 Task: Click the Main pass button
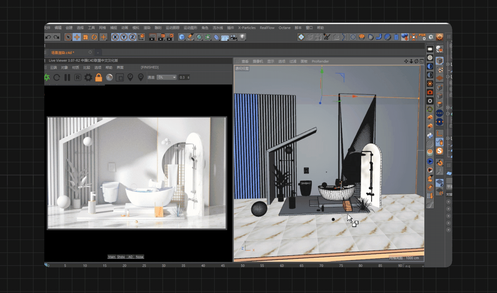point(112,257)
